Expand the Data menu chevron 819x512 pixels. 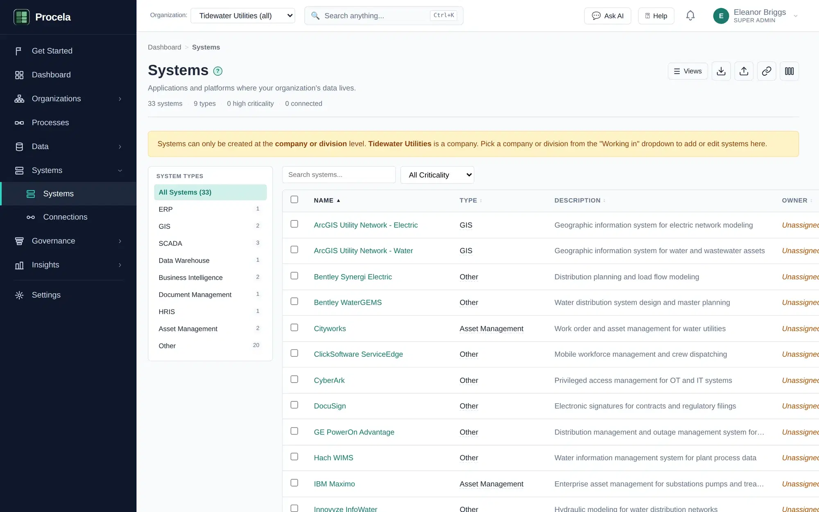pos(120,147)
